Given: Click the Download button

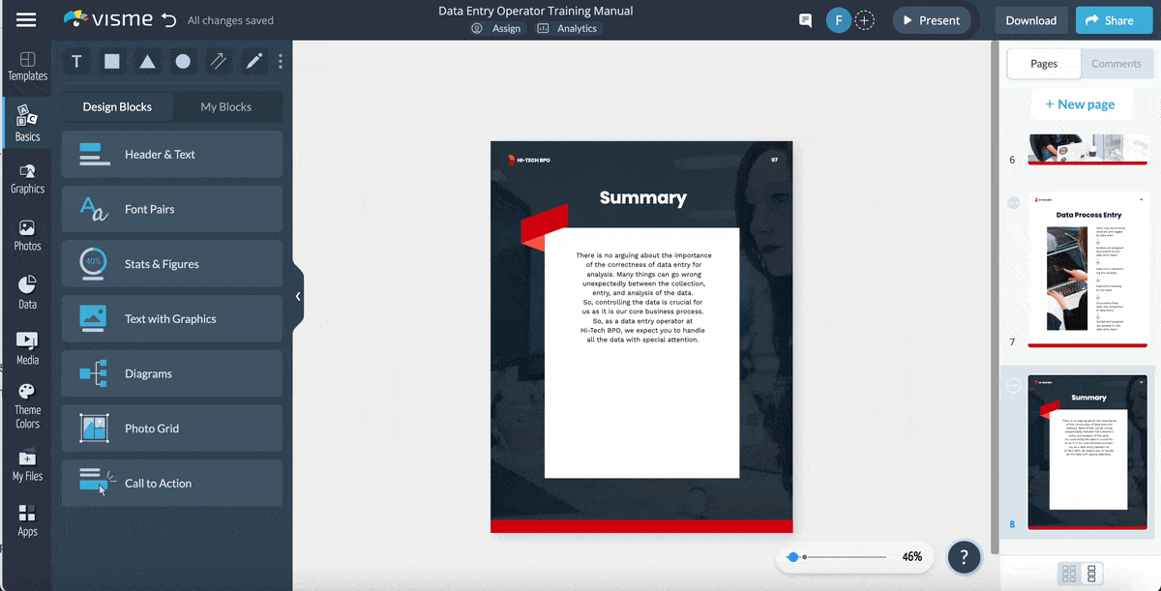Looking at the screenshot, I should click(1030, 20).
